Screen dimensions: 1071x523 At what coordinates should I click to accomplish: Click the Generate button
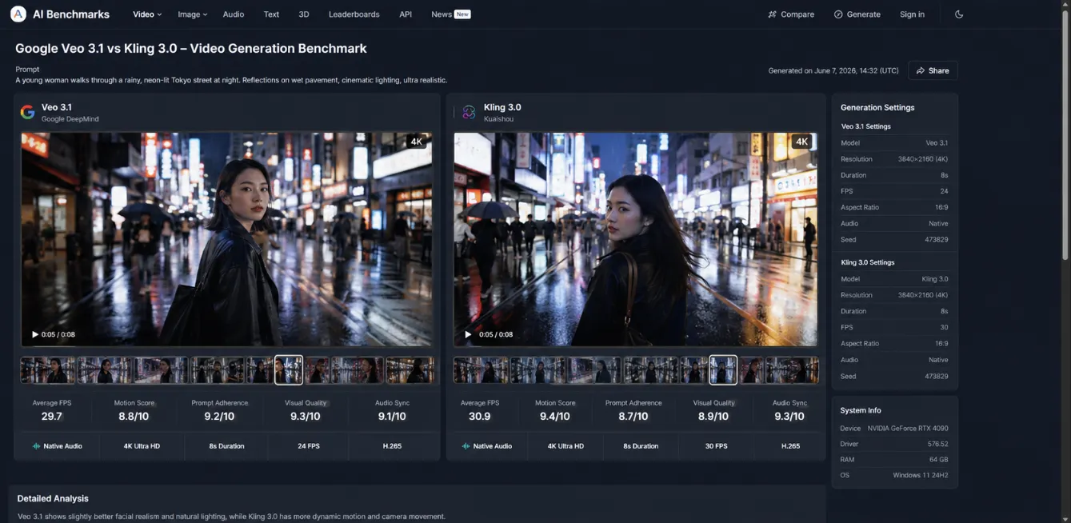point(857,14)
